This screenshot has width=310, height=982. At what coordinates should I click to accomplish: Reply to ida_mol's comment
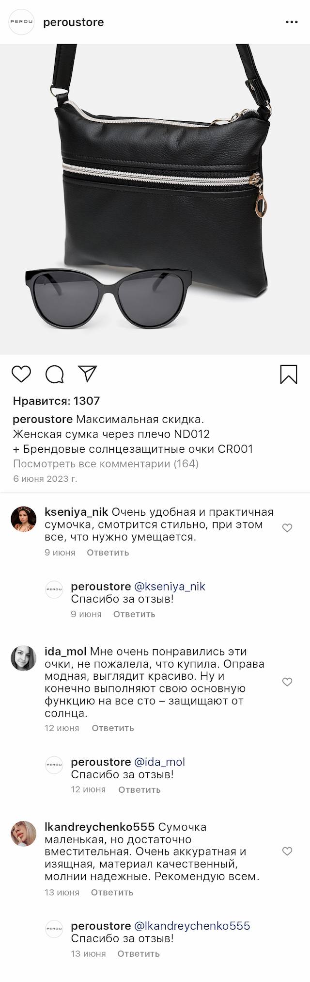coord(112,728)
